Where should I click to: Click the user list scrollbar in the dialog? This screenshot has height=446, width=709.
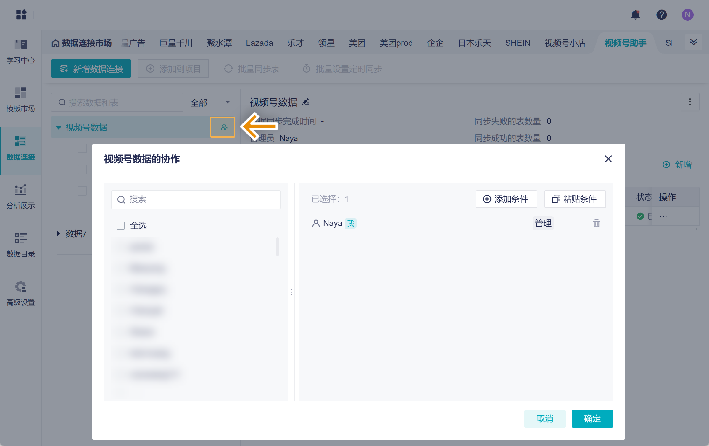[277, 247]
